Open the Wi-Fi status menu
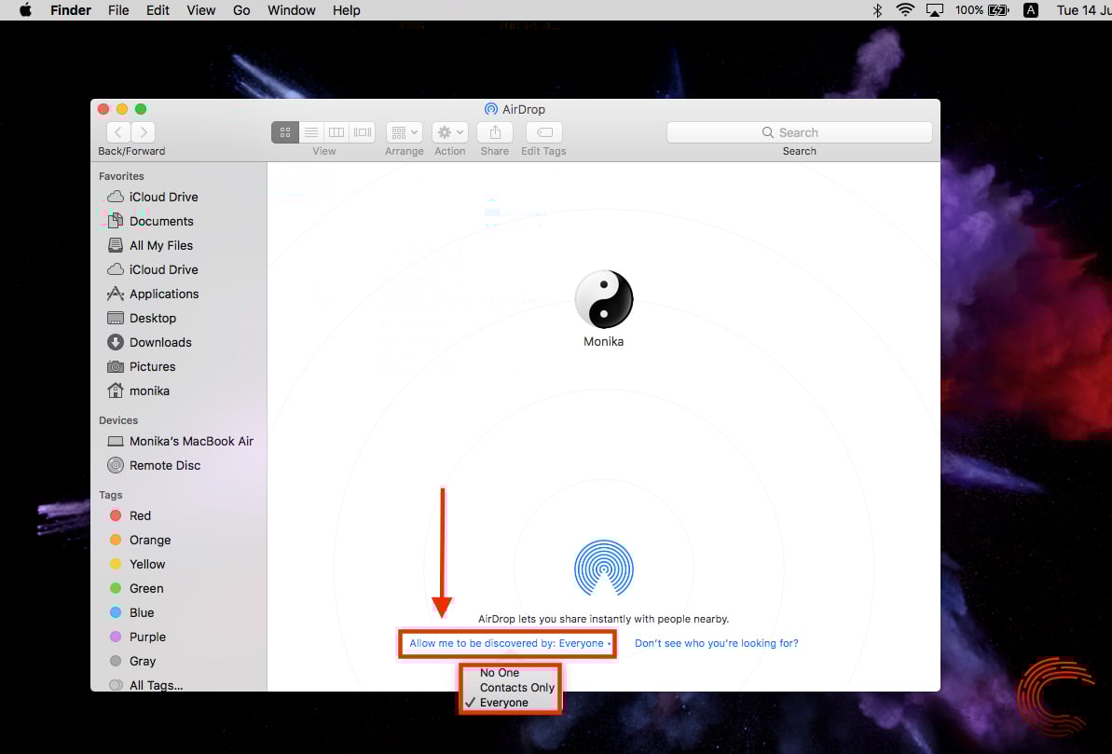 coord(905,10)
